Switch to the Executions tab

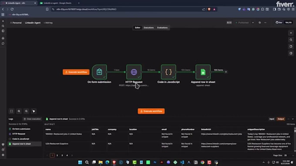point(148,28)
